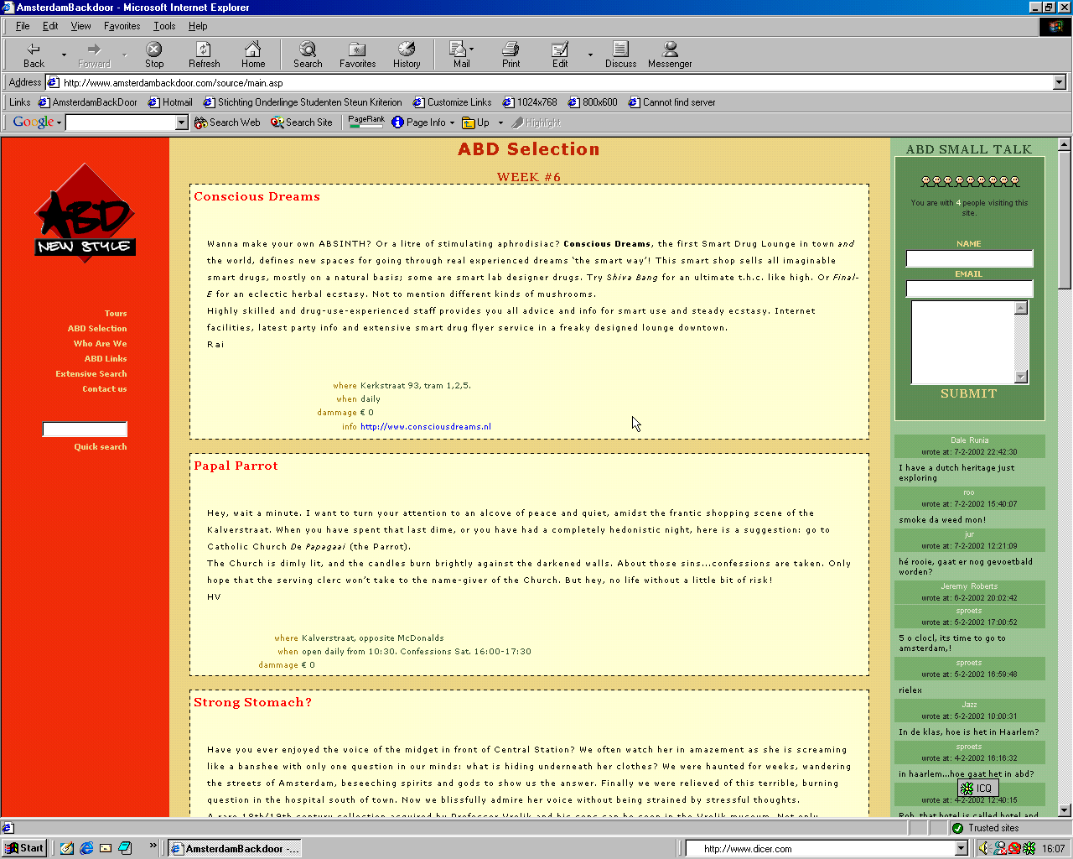Image resolution: width=1073 pixels, height=859 pixels.
Task: Click the Quick search input field
Action: [85, 429]
